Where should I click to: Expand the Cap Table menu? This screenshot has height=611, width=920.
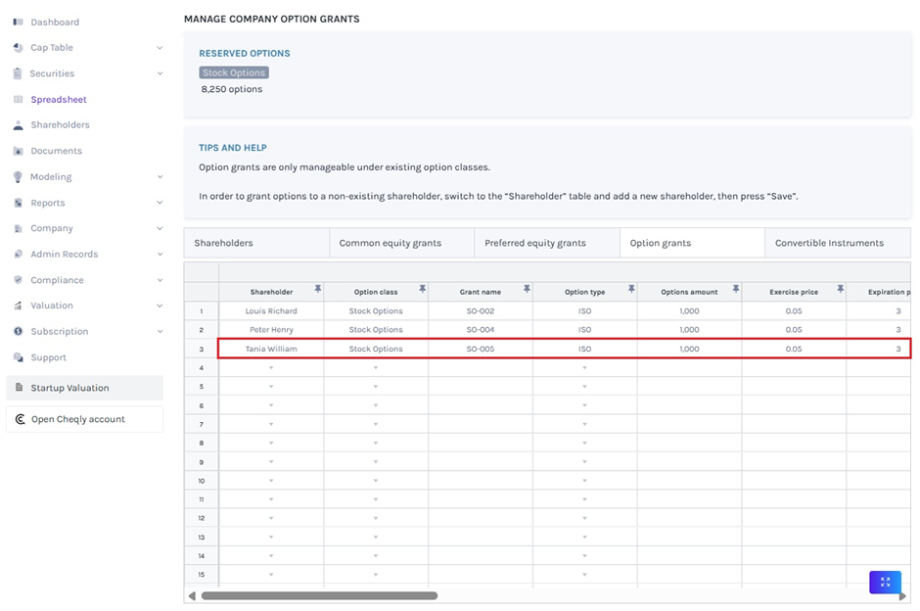click(160, 48)
